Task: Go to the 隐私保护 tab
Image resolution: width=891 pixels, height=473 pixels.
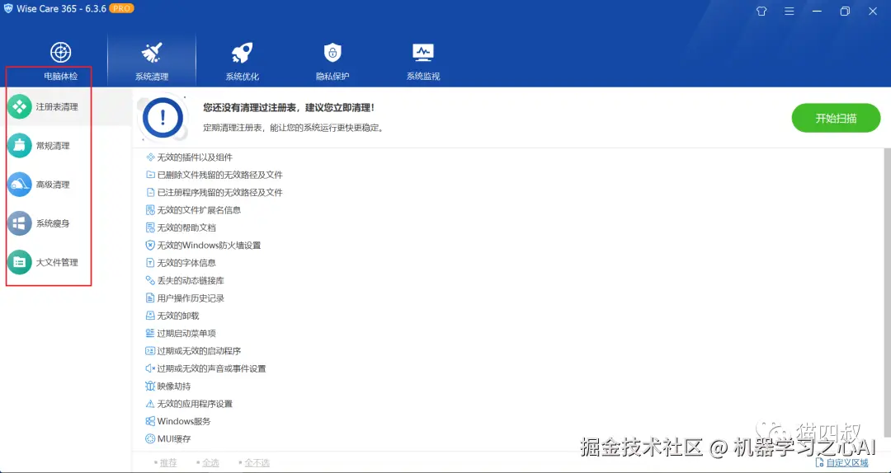Action: (x=332, y=61)
